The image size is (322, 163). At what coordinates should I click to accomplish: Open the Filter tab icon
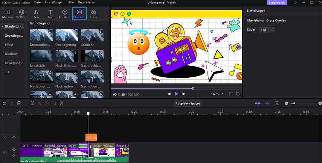pos(93,14)
